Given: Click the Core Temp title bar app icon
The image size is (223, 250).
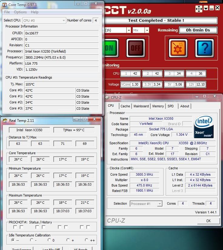Looking at the screenshot, I should 5,5.
